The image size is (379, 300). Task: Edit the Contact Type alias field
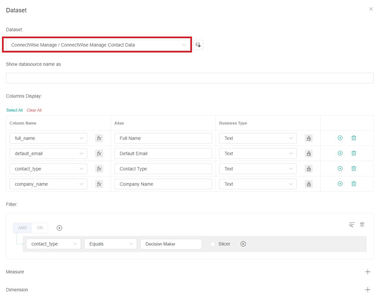coord(163,169)
